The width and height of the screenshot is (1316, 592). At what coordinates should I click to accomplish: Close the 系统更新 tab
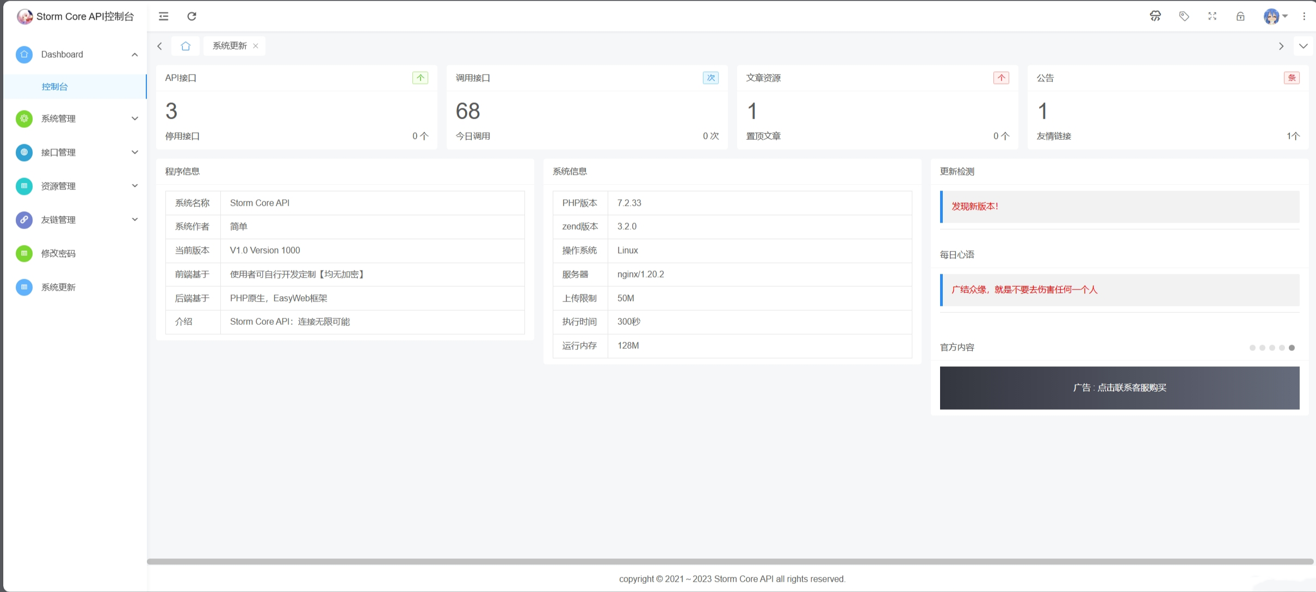point(255,46)
